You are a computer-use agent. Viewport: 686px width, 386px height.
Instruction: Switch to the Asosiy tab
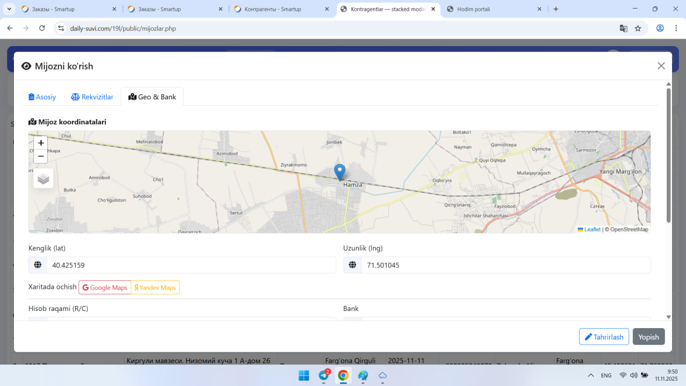pyautogui.click(x=42, y=97)
